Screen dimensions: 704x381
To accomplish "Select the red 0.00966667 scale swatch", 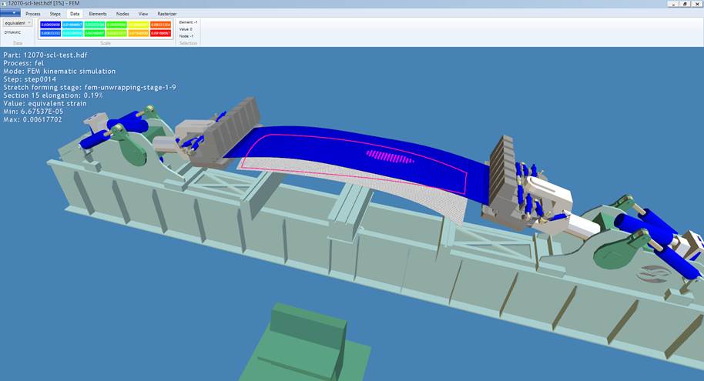I will (x=162, y=32).
